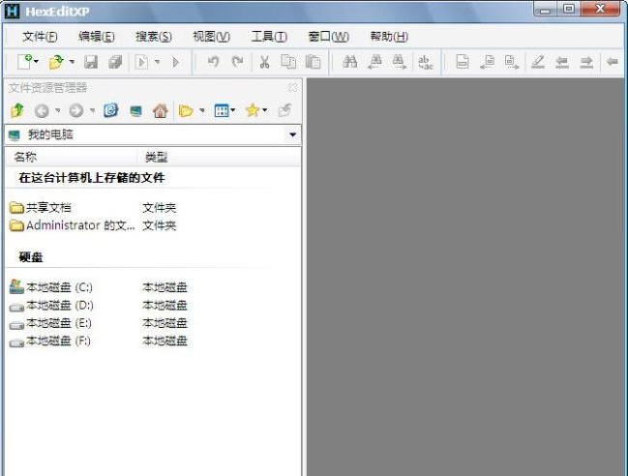This screenshot has width=628, height=476.
Task: Click the Home icon in file explorer
Action: (160, 110)
